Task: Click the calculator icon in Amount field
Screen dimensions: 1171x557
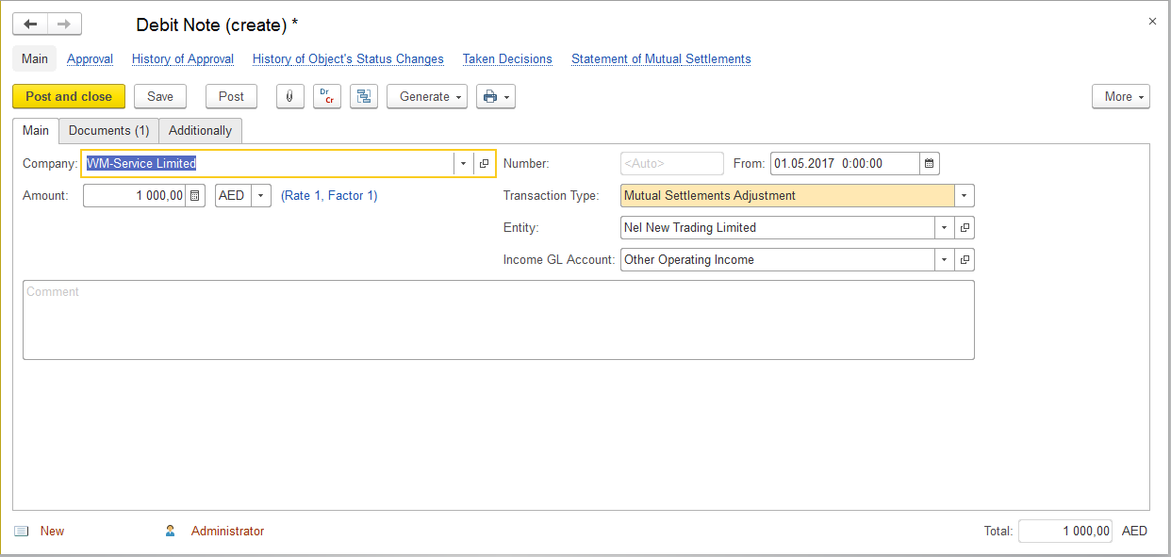Action: [x=194, y=196]
